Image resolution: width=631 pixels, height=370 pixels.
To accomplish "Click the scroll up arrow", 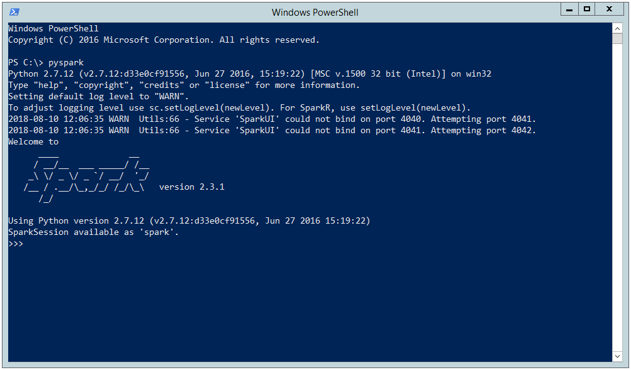I will (x=618, y=28).
